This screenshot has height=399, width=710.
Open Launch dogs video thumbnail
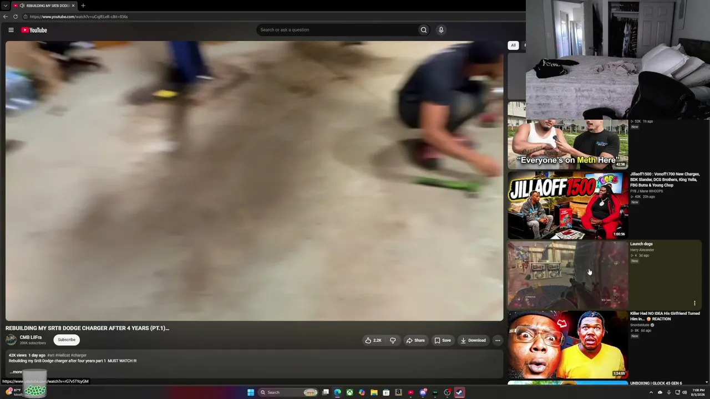point(568,274)
